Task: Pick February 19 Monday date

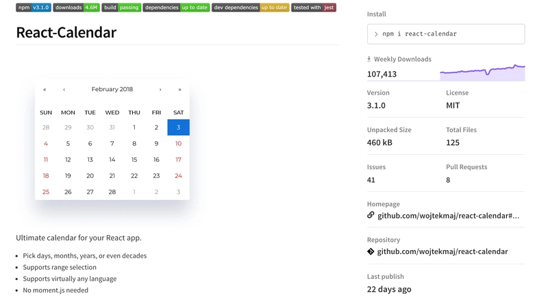Action: 68,175
